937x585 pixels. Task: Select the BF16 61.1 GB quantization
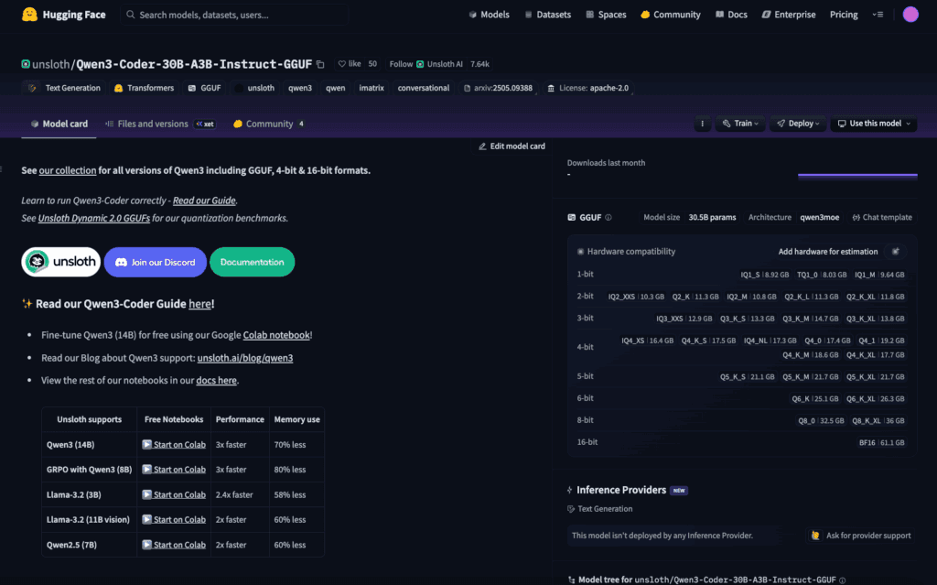[x=881, y=442]
